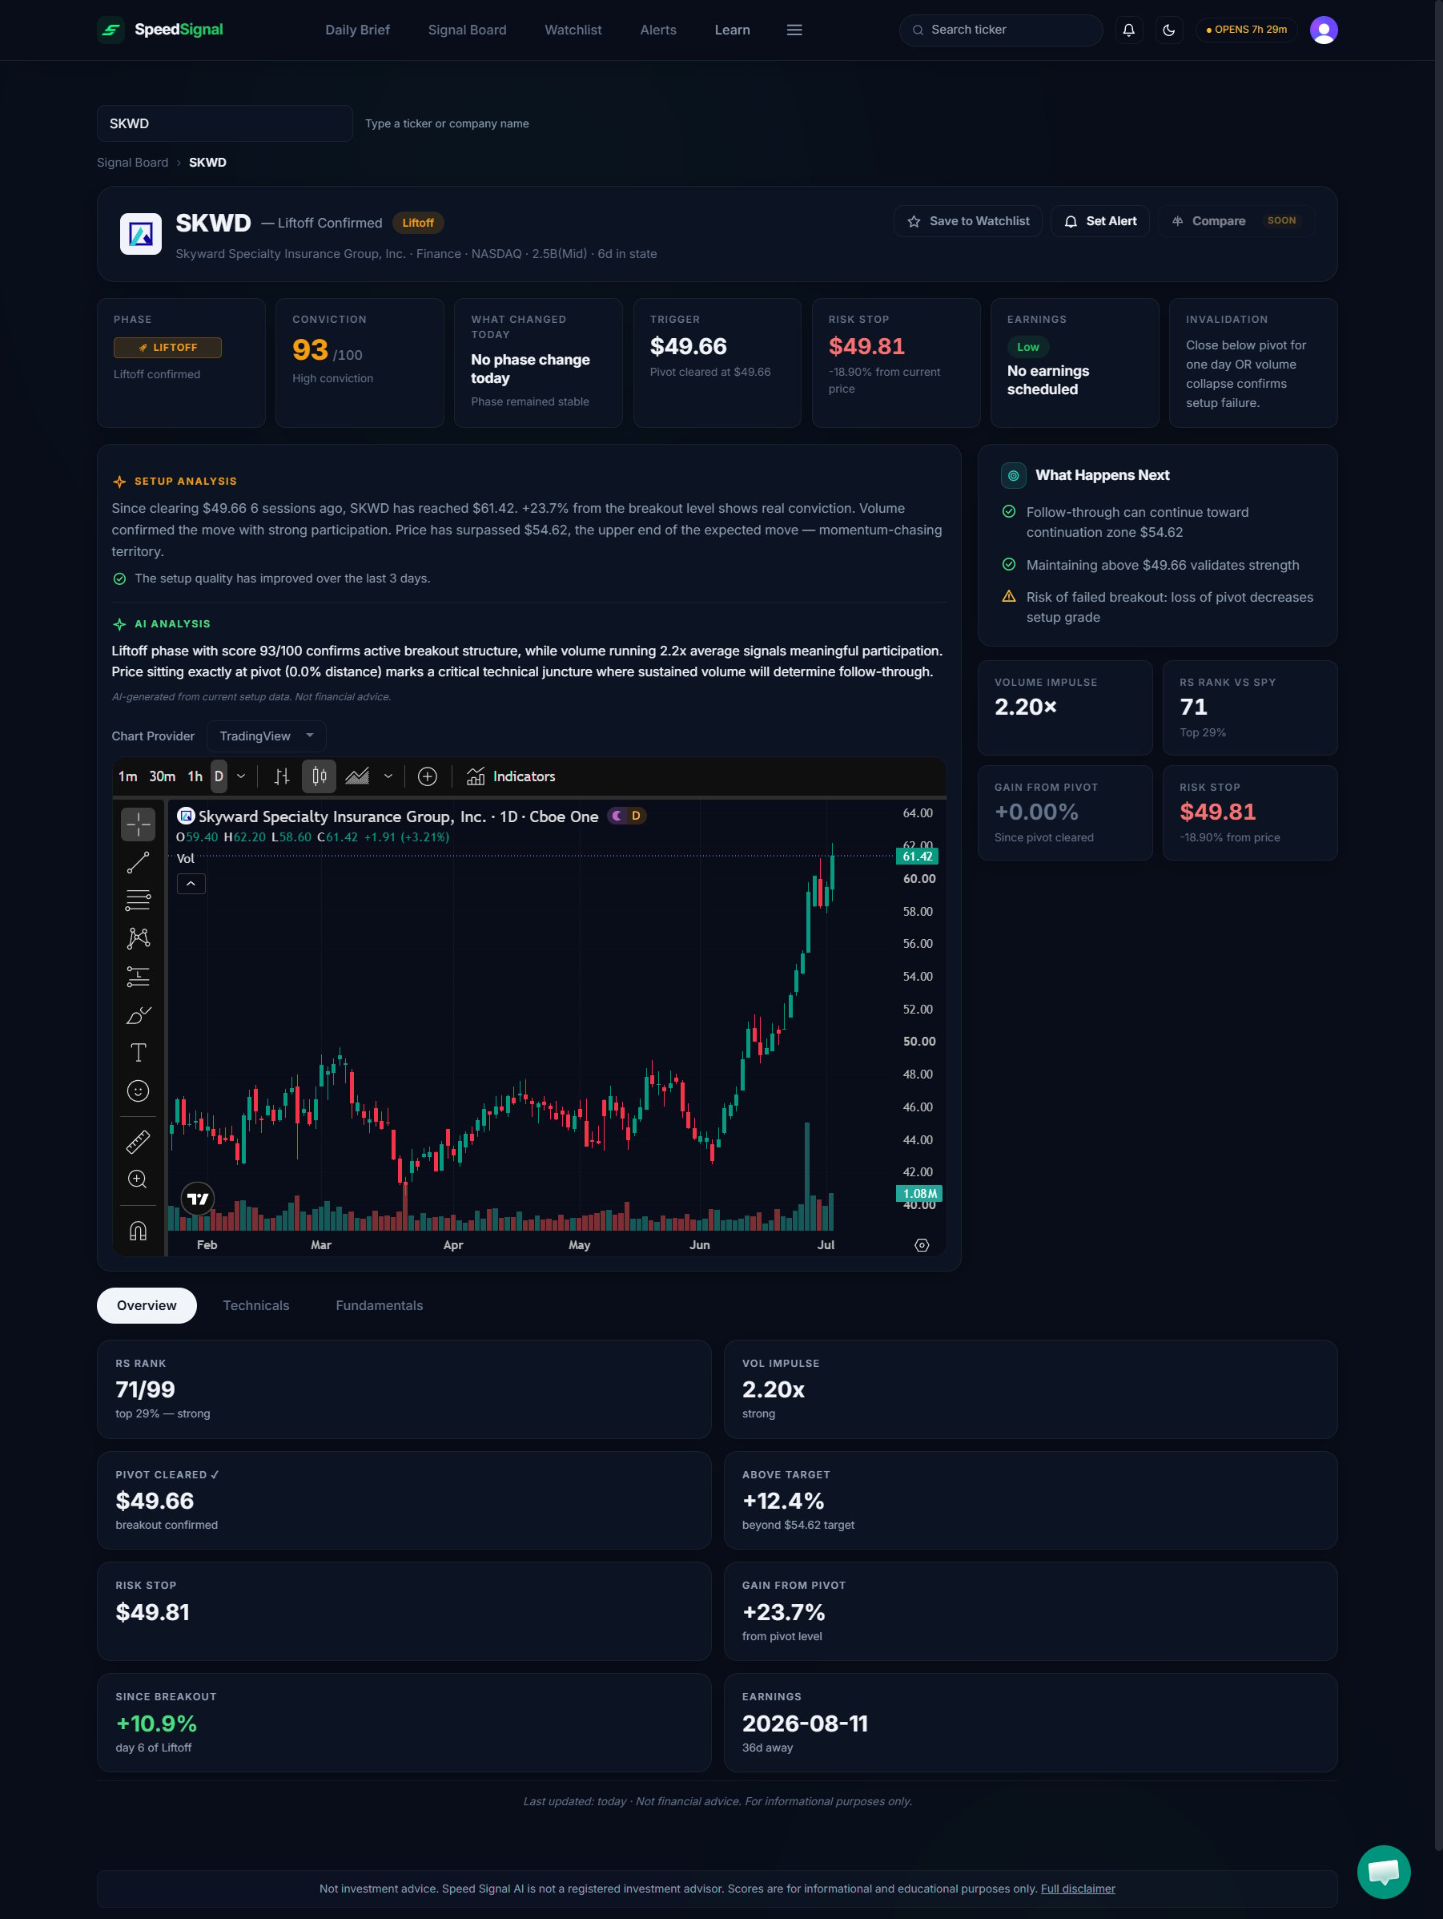Click the 1.08M volume label on chart
The image size is (1443, 1919).
click(x=919, y=1195)
